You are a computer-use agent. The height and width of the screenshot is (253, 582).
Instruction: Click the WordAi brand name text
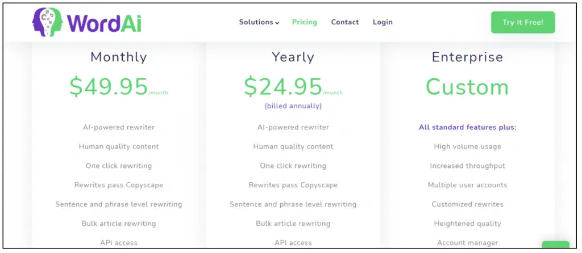pyautogui.click(x=103, y=23)
